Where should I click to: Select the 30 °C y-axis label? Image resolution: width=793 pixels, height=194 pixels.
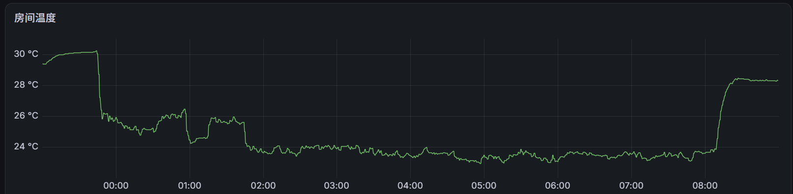pyautogui.click(x=26, y=54)
